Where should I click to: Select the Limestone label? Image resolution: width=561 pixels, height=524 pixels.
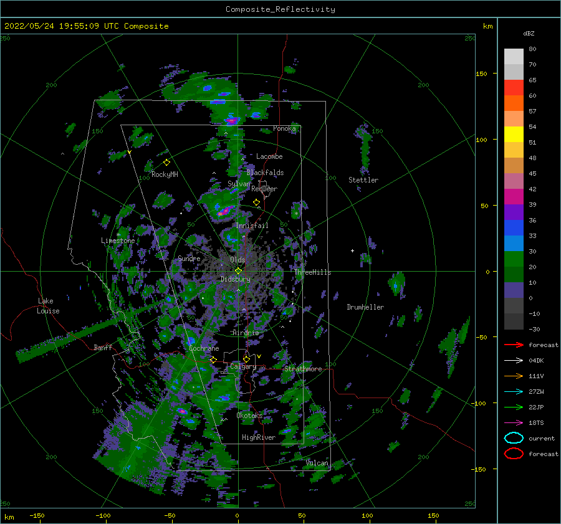coord(118,241)
